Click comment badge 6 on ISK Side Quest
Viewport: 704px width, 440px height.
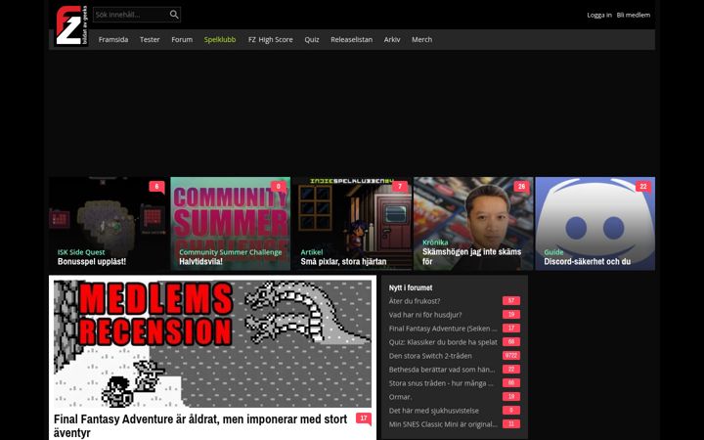point(156,187)
